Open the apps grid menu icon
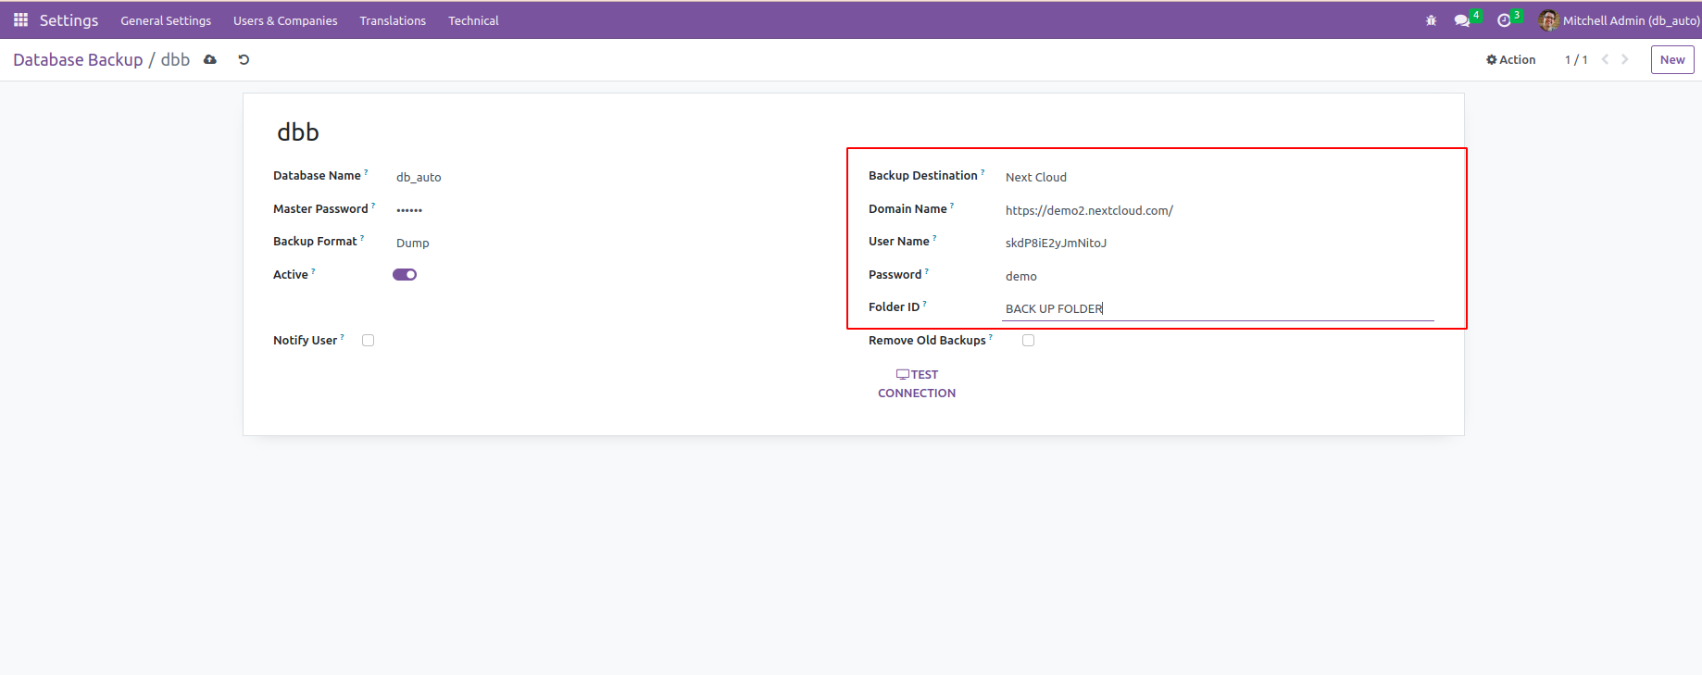The image size is (1702, 675). pyautogui.click(x=20, y=19)
